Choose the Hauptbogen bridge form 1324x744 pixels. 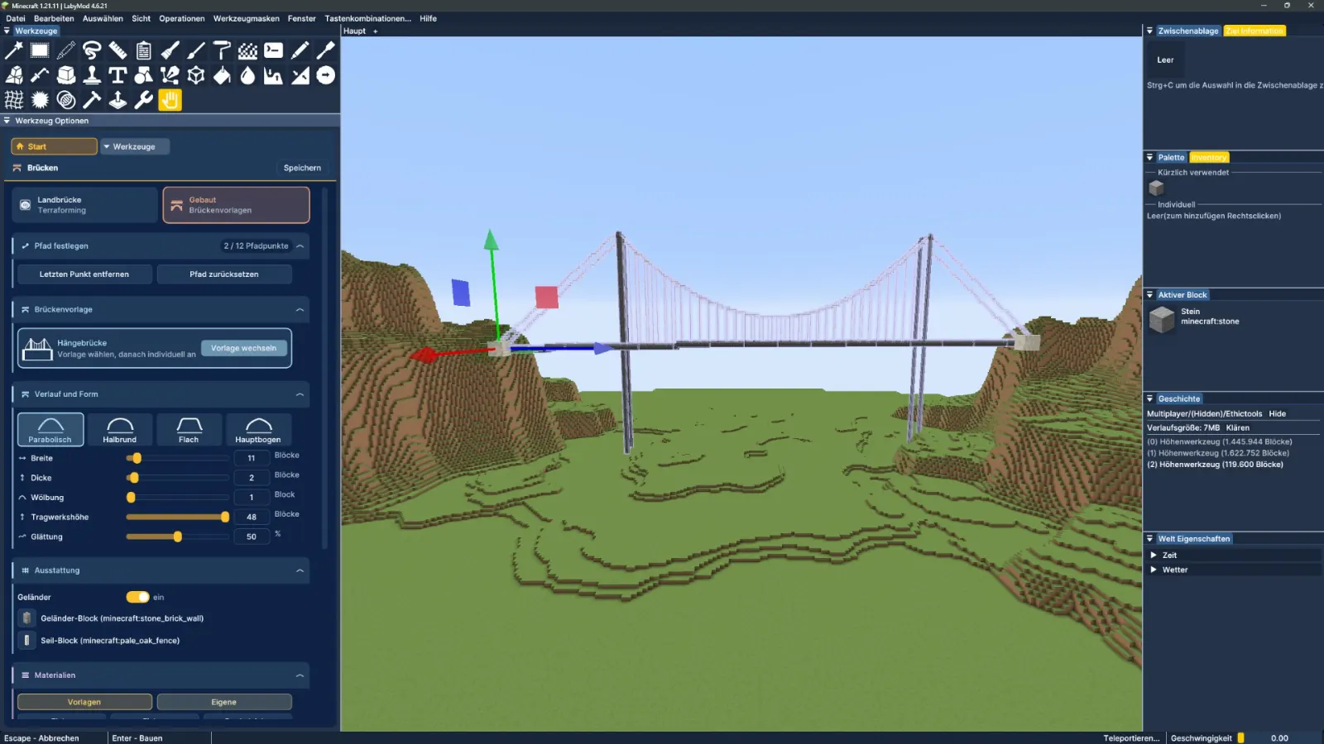[258, 430]
